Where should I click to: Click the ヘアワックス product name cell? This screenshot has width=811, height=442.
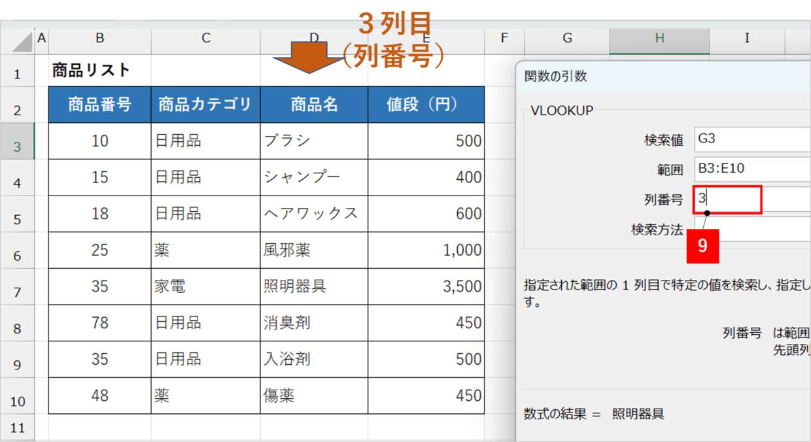314,213
